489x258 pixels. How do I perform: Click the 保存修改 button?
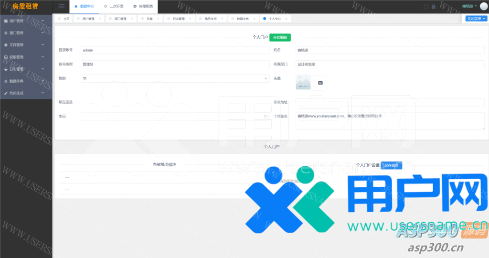(392, 165)
